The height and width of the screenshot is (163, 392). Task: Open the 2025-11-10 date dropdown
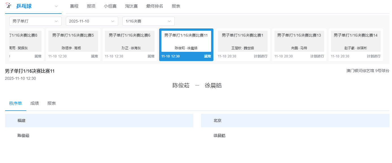(92, 21)
